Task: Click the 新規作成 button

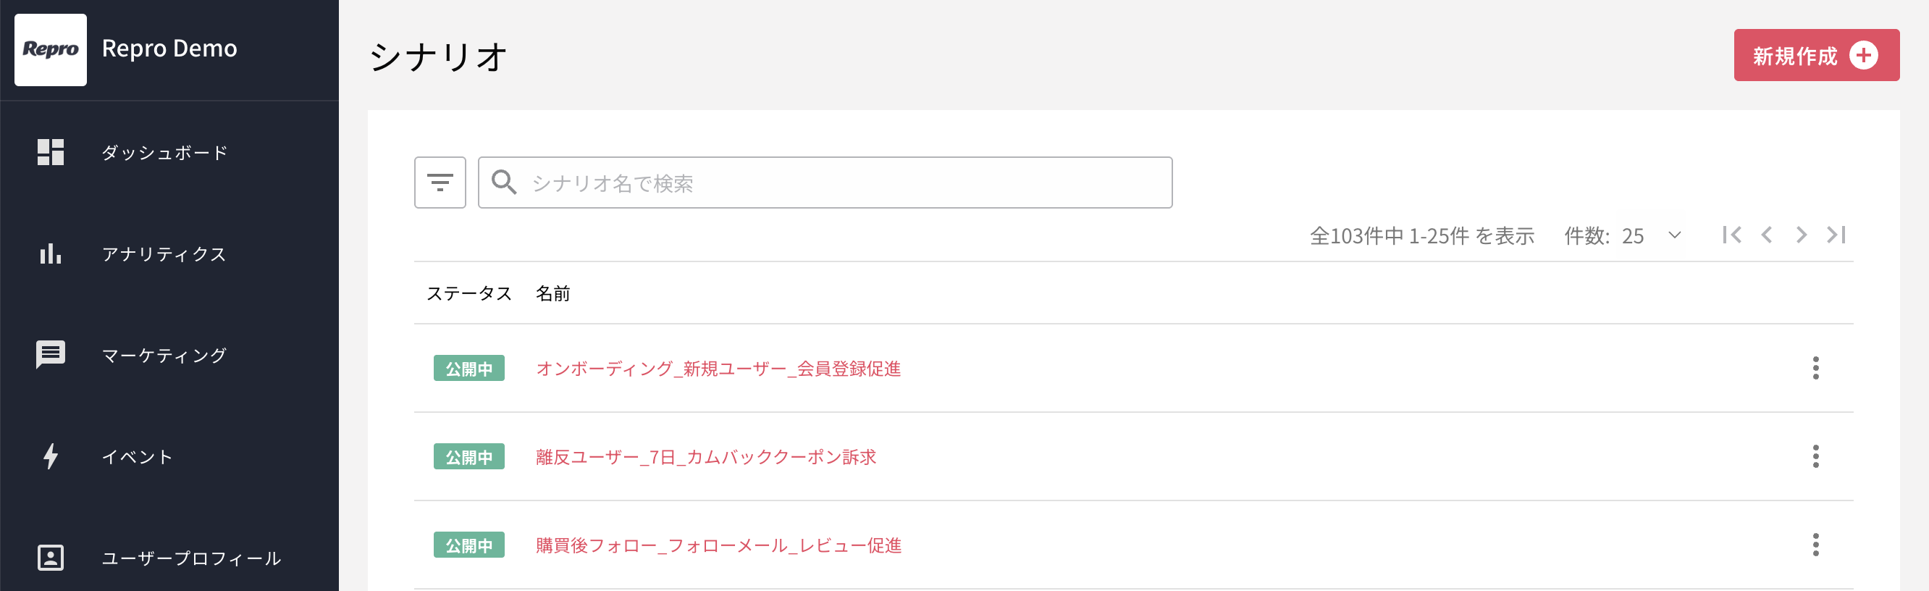Action: pos(1815,56)
